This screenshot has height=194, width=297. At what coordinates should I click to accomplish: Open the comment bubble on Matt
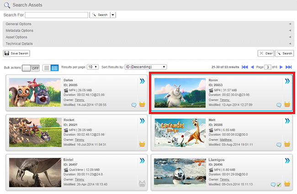279,144
